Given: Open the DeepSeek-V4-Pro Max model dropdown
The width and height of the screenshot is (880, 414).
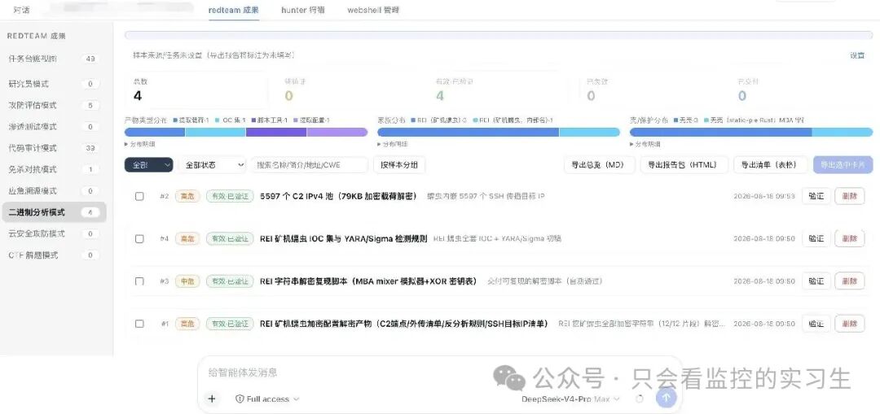Looking at the screenshot, I should pyautogui.click(x=570, y=399).
